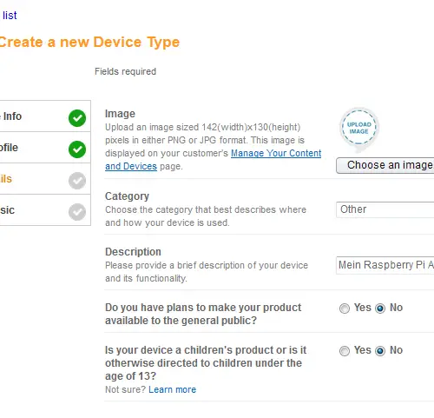
Task: Open the second sidebar step ending in 'ofile'
Action: [x=45, y=148]
